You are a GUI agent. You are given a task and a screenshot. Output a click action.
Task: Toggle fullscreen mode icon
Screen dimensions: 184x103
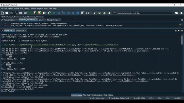tap(87, 13)
